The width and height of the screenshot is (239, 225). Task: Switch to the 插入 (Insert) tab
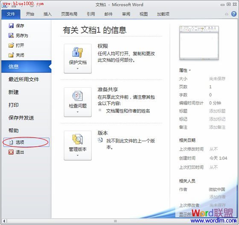(47, 14)
